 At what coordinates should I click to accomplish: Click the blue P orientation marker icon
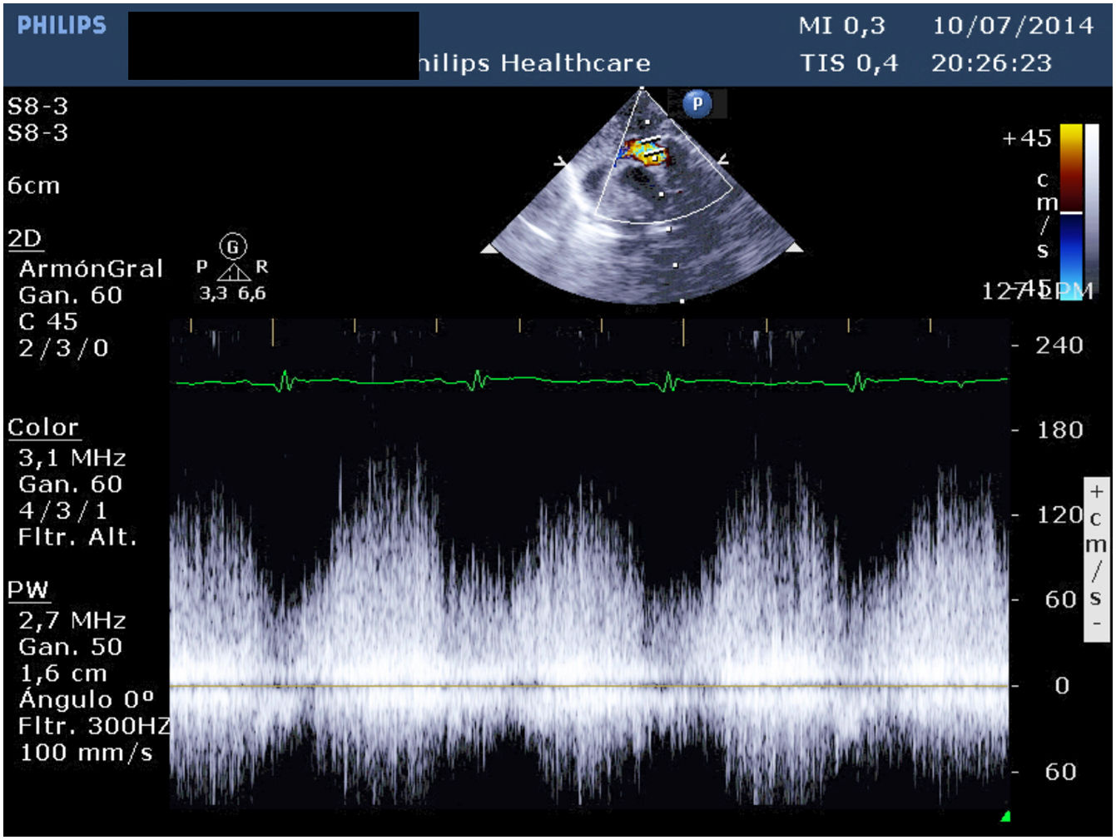697,104
